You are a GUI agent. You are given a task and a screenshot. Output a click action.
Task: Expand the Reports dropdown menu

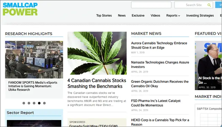tap(173, 15)
